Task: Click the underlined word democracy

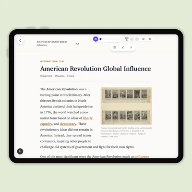Action: pos(68,124)
